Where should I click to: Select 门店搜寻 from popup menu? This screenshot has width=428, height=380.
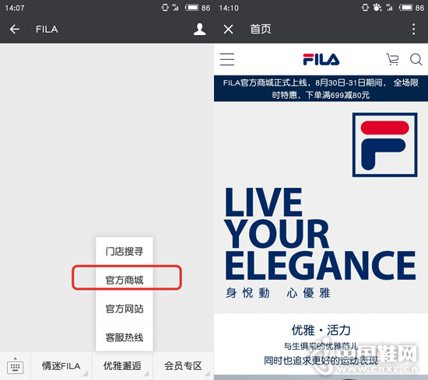tap(125, 251)
